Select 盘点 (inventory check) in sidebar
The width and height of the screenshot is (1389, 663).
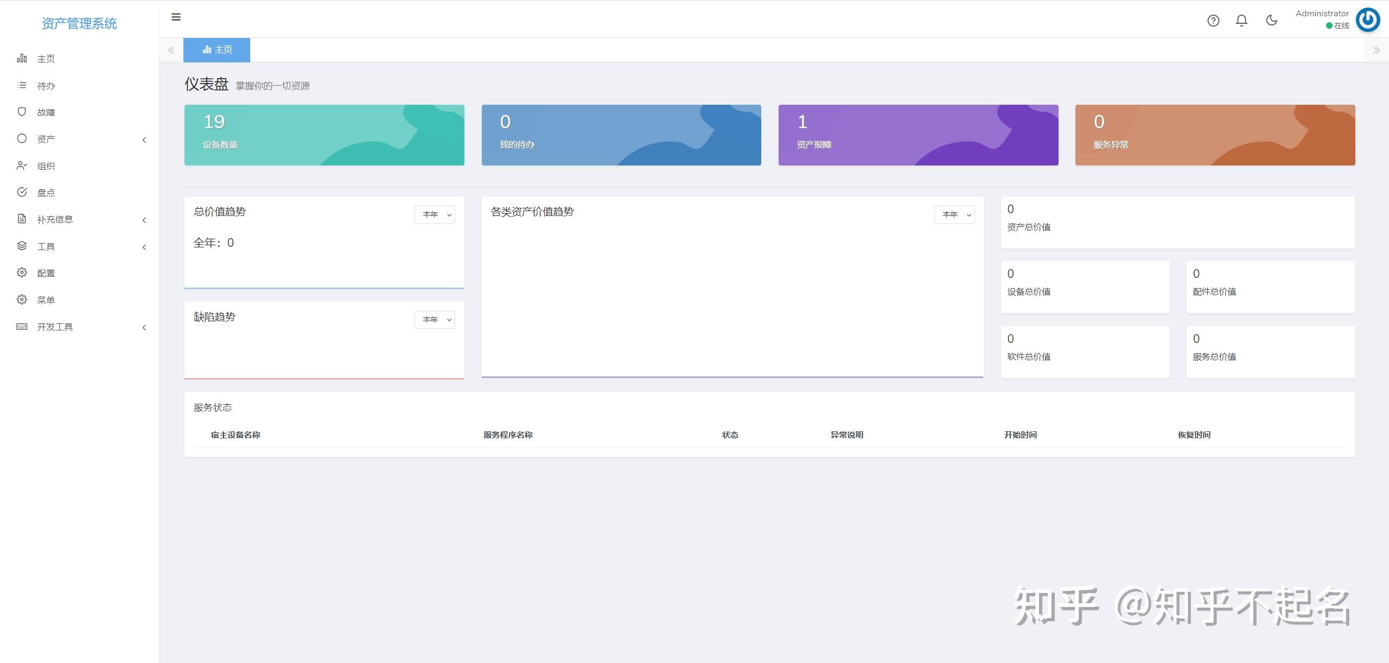46,192
